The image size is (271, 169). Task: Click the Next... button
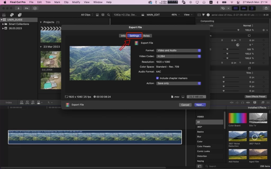pyautogui.click(x=200, y=105)
